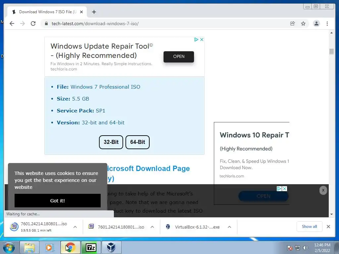Open VirtualBox from the taskbar
The height and width of the screenshot is (254, 339).
coord(111,247)
